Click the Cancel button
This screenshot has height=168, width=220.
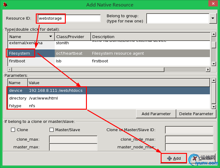(x=202, y=158)
